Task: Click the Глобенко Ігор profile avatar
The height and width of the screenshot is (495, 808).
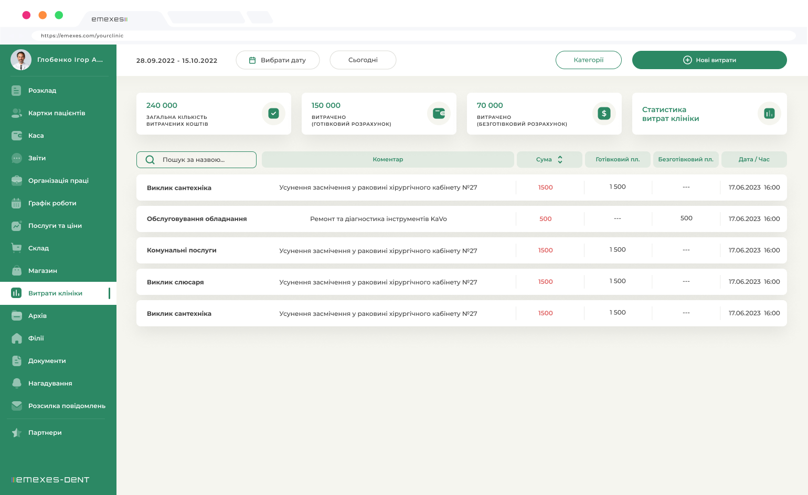Action: [21, 60]
